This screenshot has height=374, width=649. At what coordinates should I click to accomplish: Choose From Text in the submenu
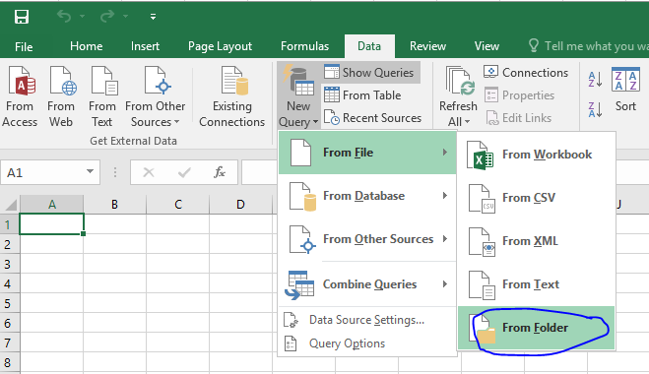pos(537,284)
